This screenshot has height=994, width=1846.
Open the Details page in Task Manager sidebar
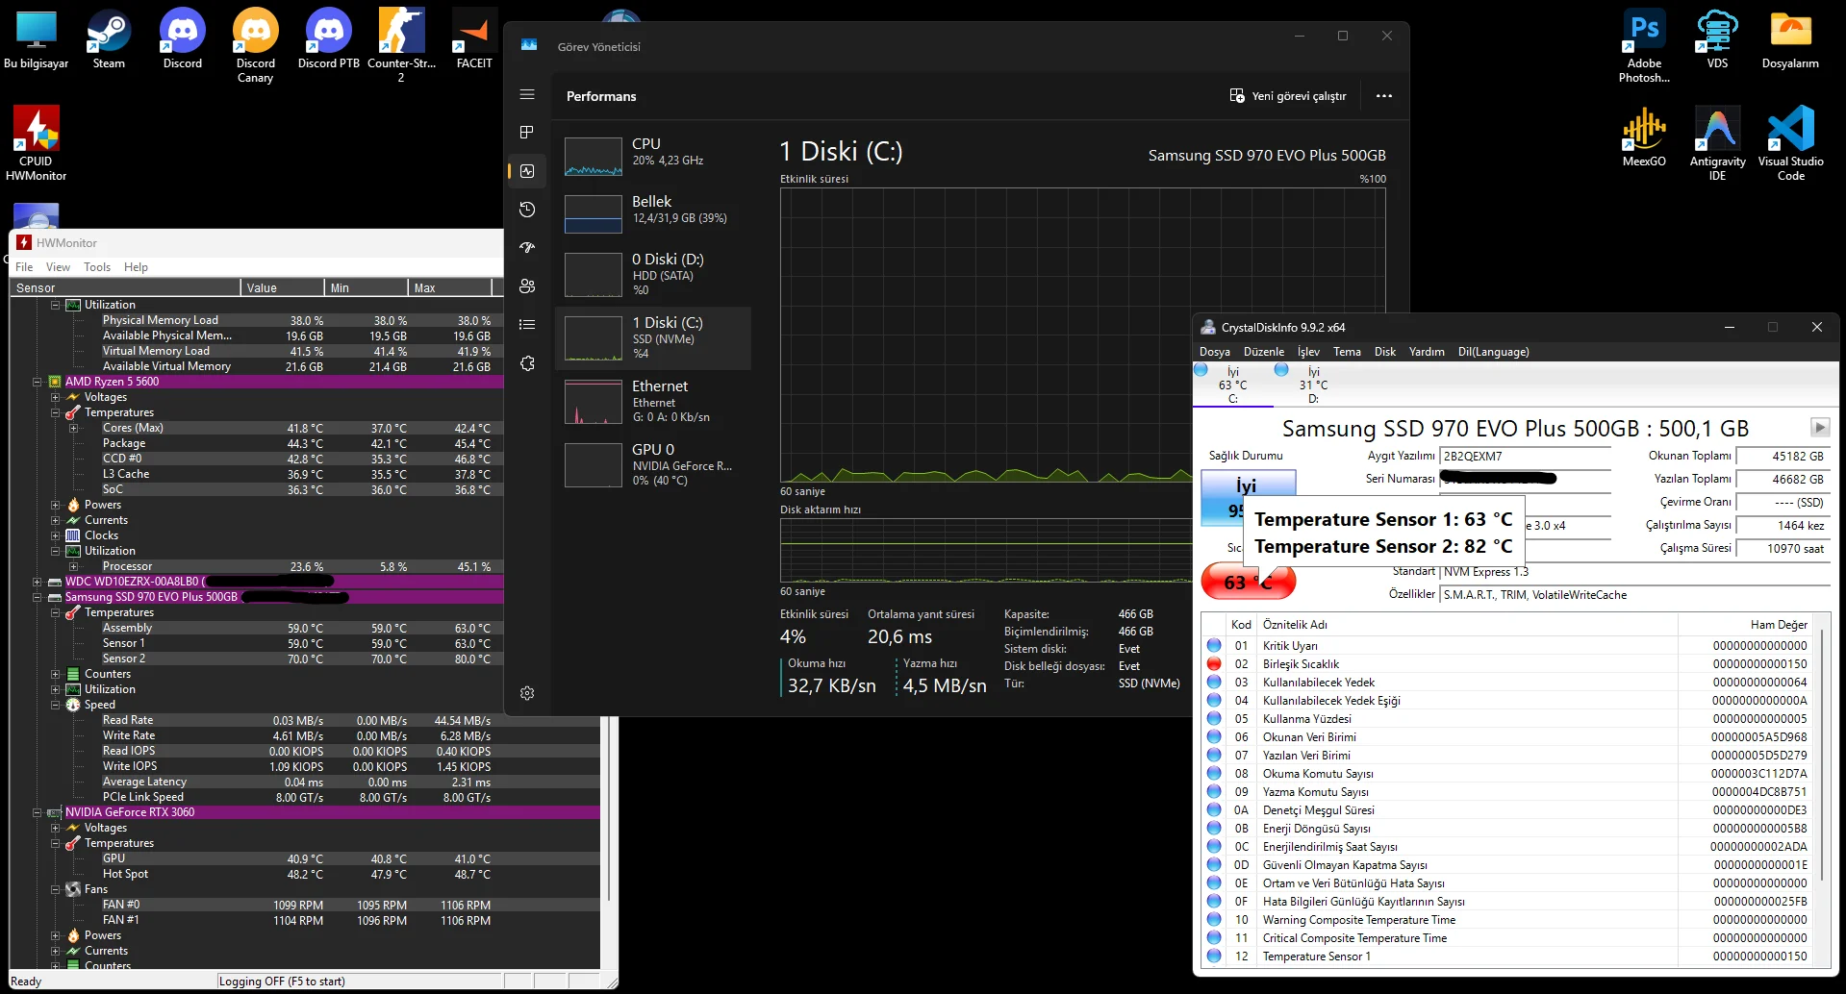point(527,324)
